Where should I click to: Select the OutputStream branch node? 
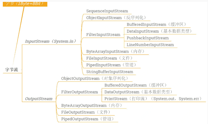coord(39,99)
